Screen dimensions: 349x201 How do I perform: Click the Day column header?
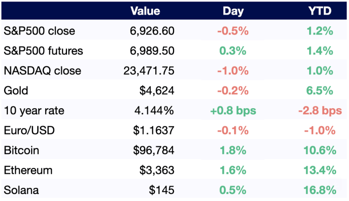click(x=233, y=11)
